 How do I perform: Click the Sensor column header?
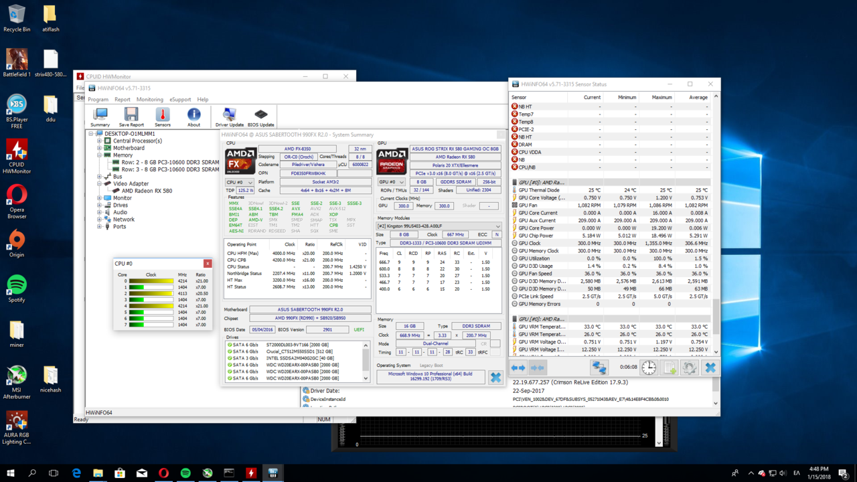coord(538,97)
